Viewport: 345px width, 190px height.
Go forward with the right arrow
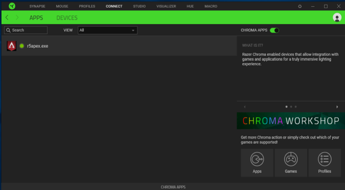17,17
